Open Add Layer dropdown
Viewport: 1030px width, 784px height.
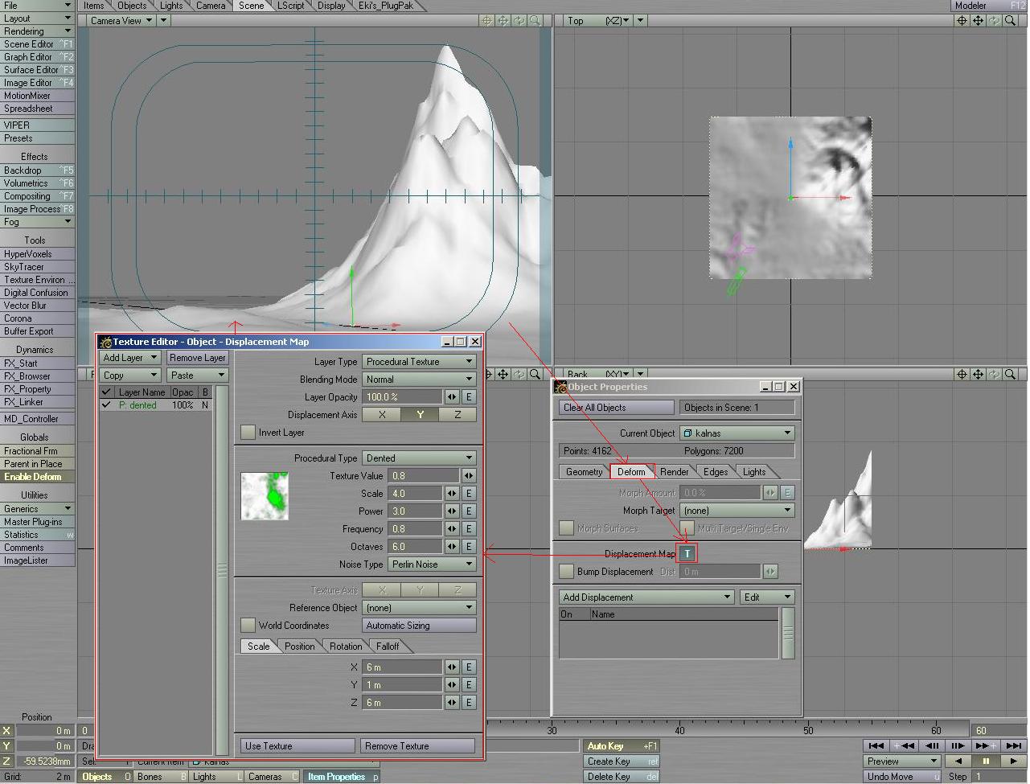coord(129,358)
